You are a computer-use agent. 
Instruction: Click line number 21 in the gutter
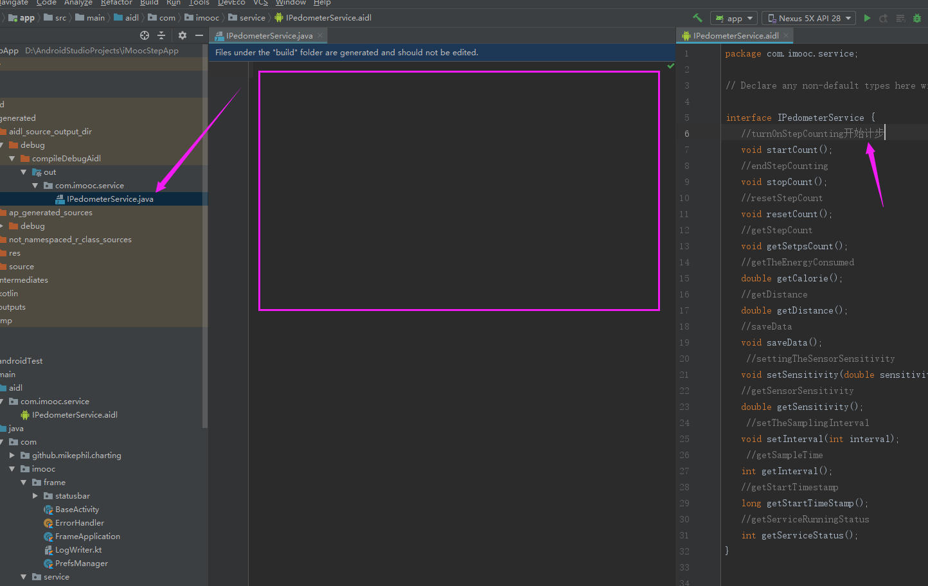point(684,375)
